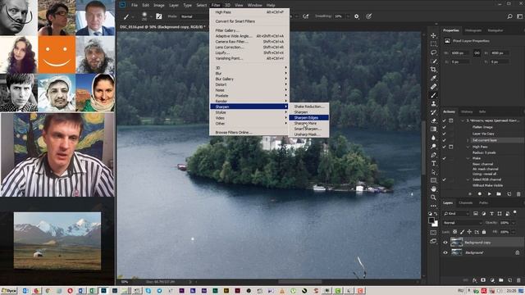Toggle the dialog box for High Pass step

(x=451, y=147)
